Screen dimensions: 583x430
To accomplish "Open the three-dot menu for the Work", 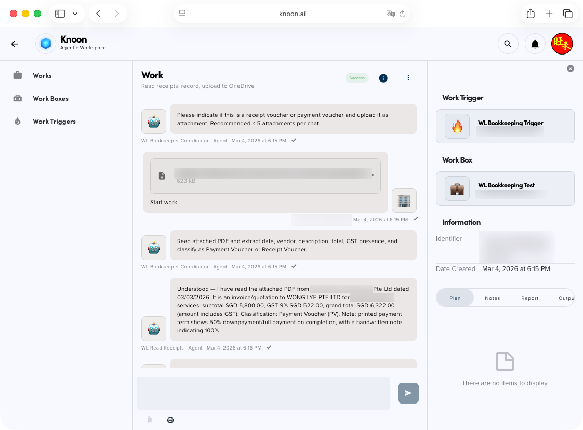I will 408,78.
